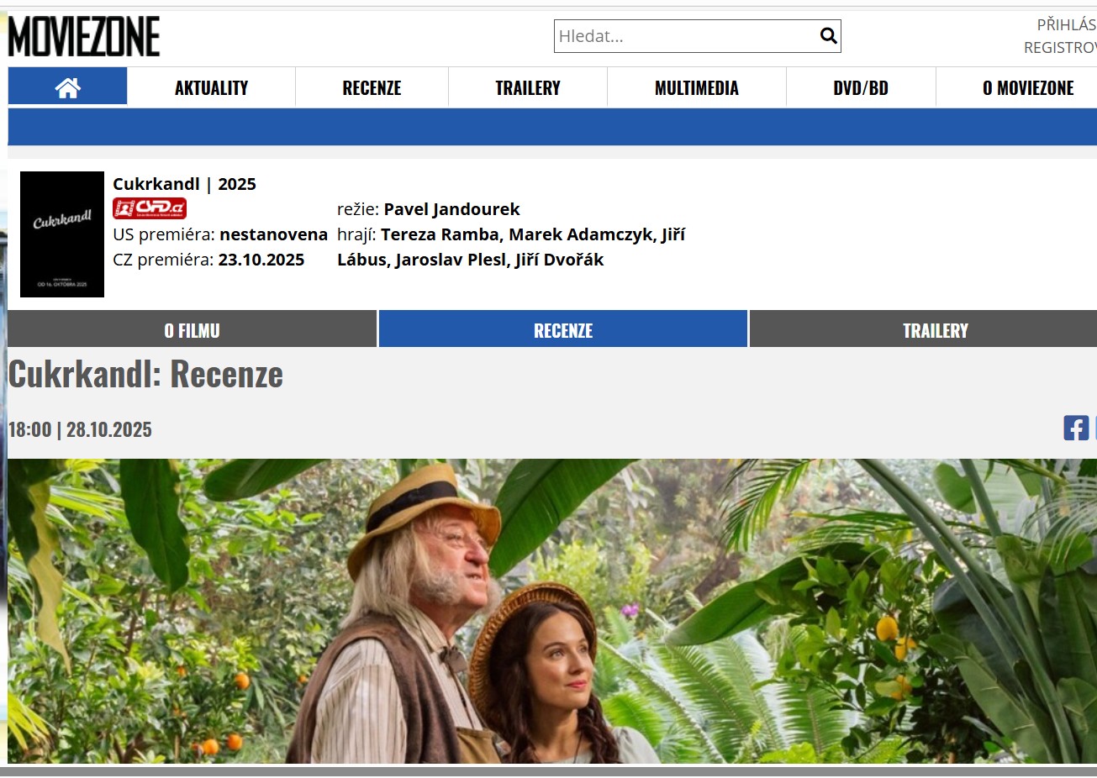Open the ČSFD.cz logo badge
Viewport: 1097px width, 778px height.
pyautogui.click(x=150, y=208)
